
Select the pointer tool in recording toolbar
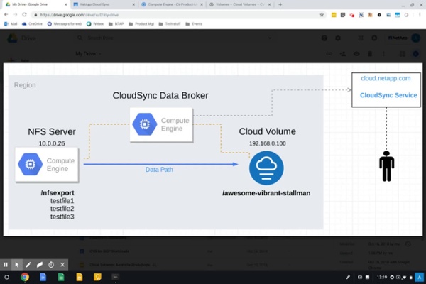click(17, 264)
